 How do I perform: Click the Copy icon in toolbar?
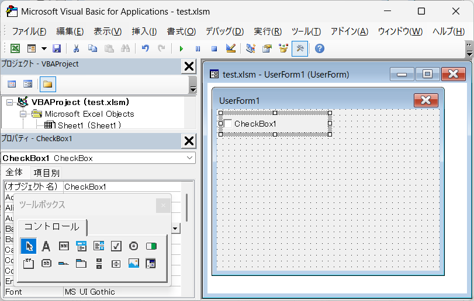click(92, 48)
